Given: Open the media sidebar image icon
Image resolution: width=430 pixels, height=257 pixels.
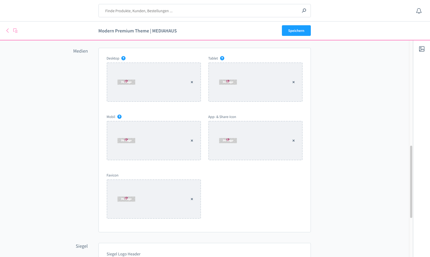Looking at the screenshot, I should [x=422, y=49].
